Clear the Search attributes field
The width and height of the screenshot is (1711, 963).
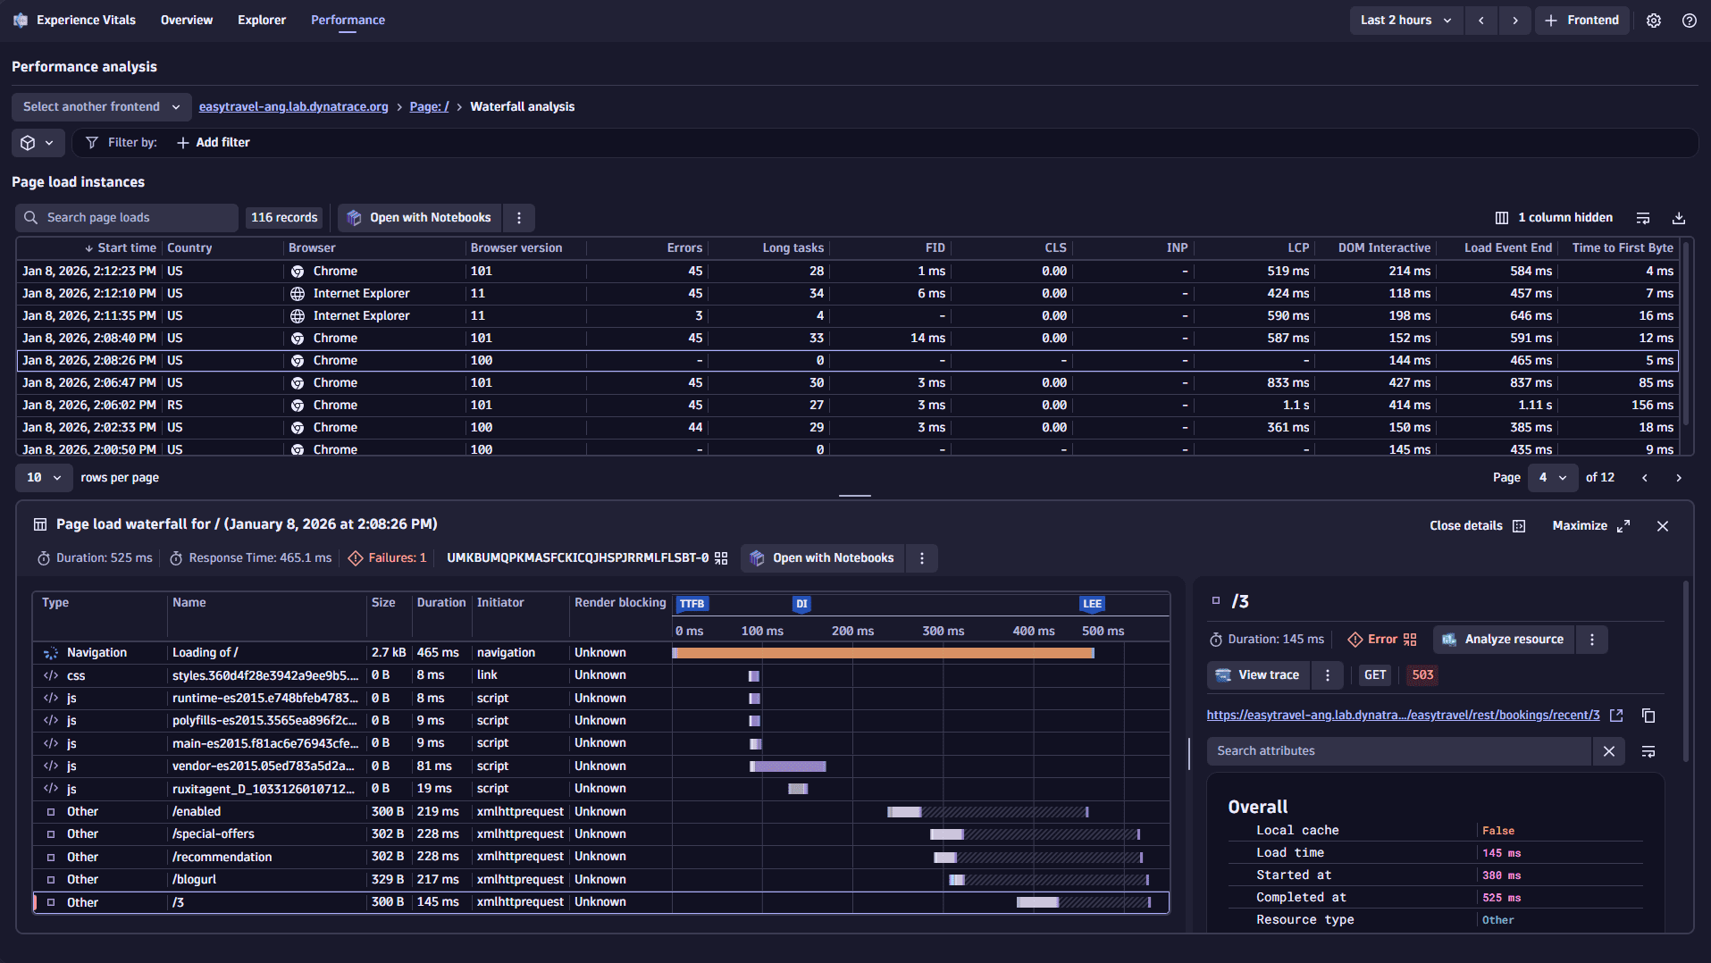coord(1608,751)
